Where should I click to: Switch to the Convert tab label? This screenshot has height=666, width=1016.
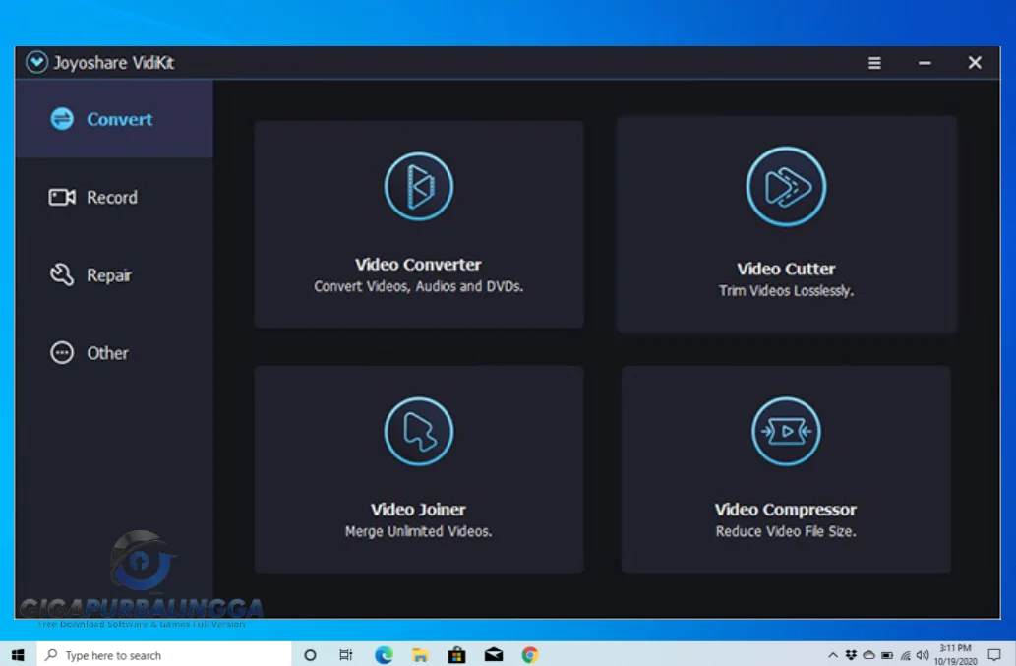120,119
